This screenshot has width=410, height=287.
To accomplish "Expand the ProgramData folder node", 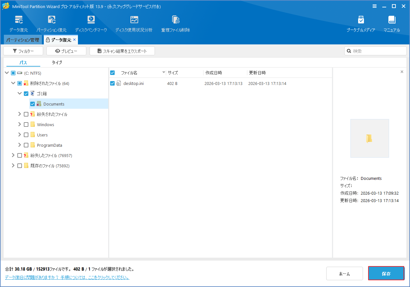I will pos(20,145).
